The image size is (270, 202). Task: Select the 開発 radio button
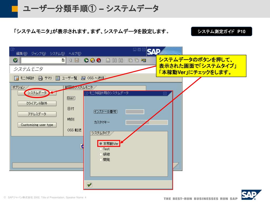(101, 160)
